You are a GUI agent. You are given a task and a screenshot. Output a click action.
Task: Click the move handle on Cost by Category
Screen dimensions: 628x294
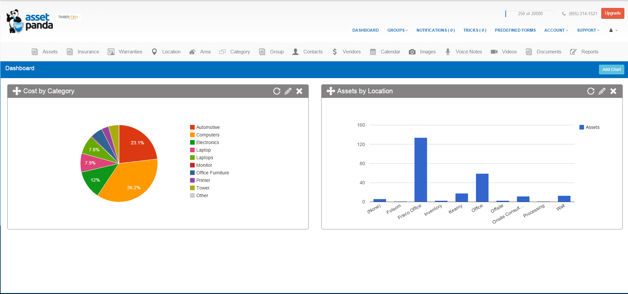(17, 91)
